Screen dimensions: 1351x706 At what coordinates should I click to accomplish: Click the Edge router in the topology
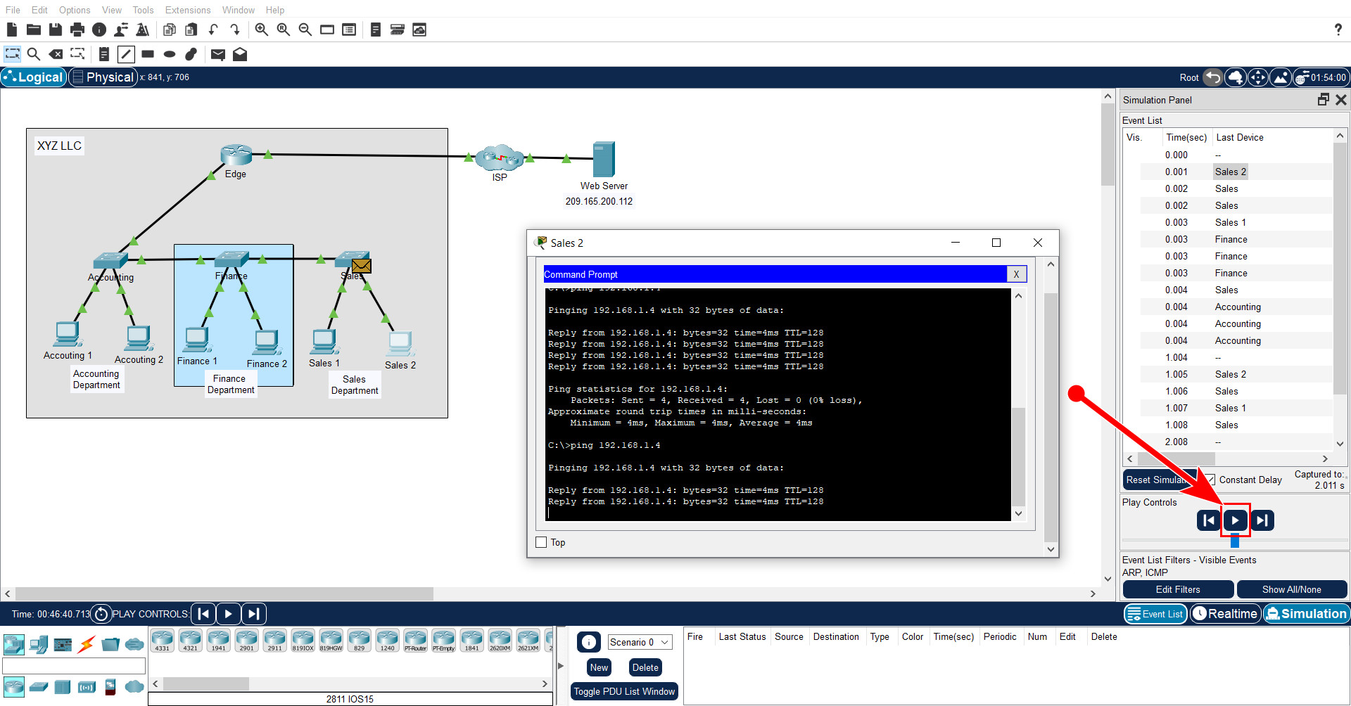[236, 155]
